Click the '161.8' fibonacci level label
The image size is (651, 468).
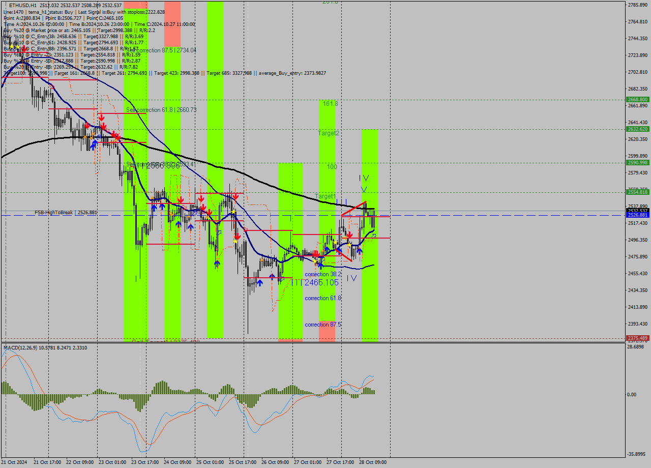coord(330,103)
